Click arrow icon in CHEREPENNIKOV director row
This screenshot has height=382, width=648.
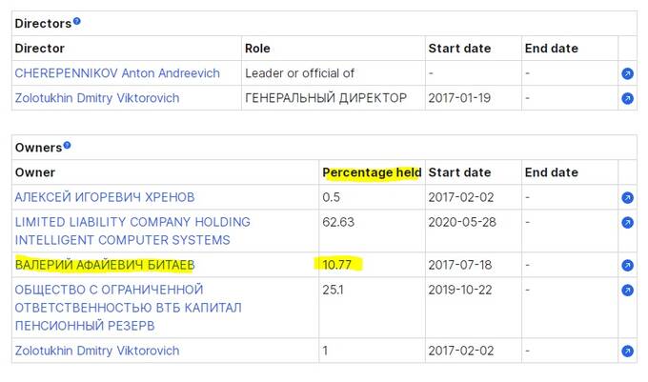pyautogui.click(x=627, y=74)
